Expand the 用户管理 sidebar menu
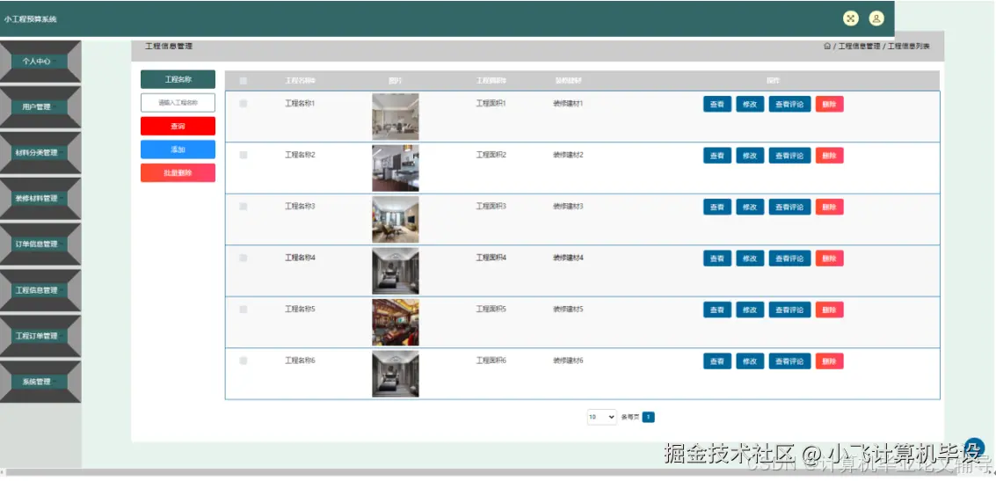The width and height of the screenshot is (996, 481). pyautogui.click(x=40, y=106)
